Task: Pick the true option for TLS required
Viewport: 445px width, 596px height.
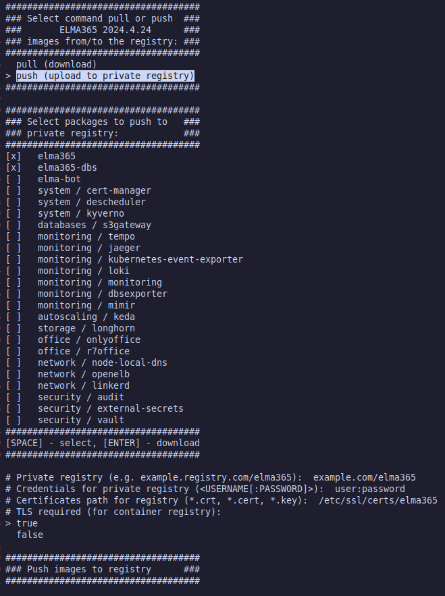Action: click(x=27, y=523)
